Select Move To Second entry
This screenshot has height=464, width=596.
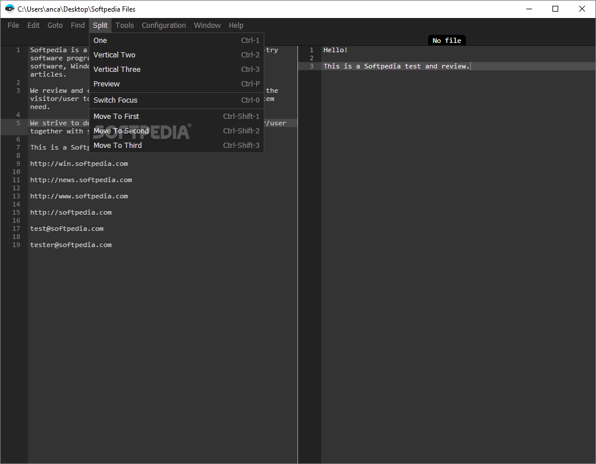177,131
